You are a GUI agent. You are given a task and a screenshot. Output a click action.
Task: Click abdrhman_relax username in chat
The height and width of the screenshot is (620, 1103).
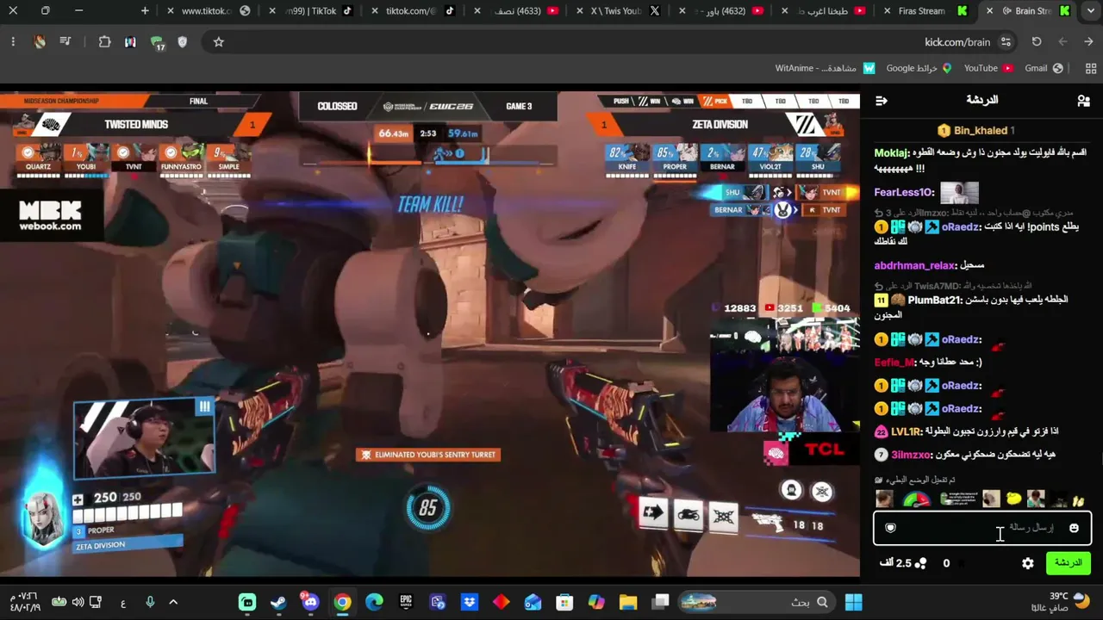915,265
